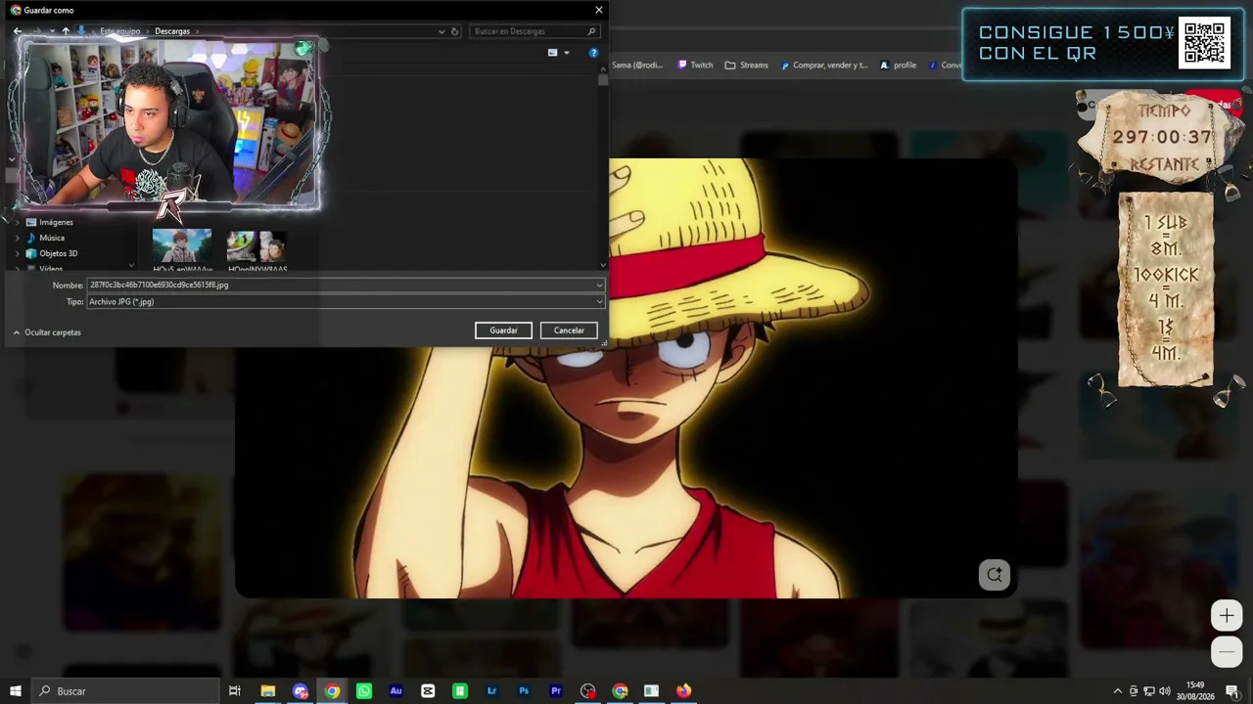Go up one folder level
The width and height of the screenshot is (1253, 704).
pyautogui.click(x=66, y=31)
